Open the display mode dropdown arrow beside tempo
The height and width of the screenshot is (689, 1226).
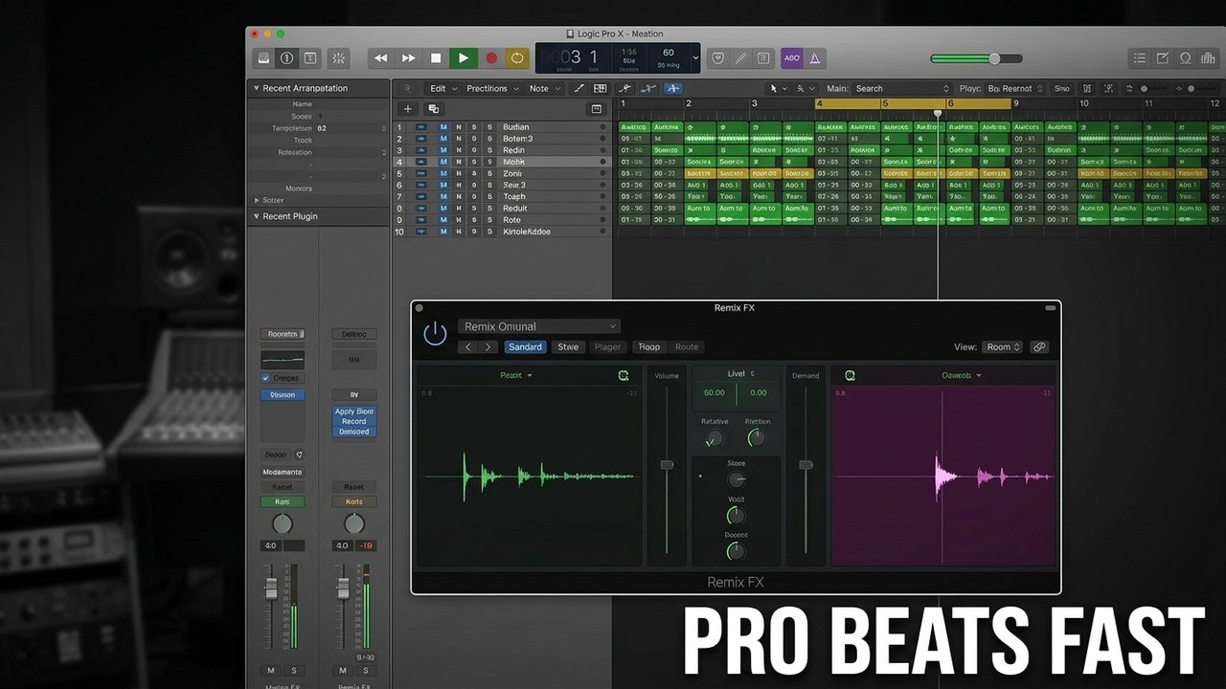[x=695, y=58]
